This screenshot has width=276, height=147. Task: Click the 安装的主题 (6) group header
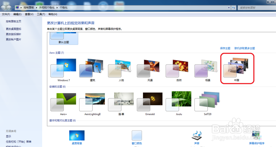tap(57, 87)
